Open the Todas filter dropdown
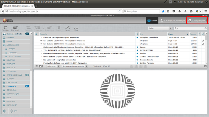The height and width of the screenshot is (117, 209). pyautogui.click(x=160, y=28)
